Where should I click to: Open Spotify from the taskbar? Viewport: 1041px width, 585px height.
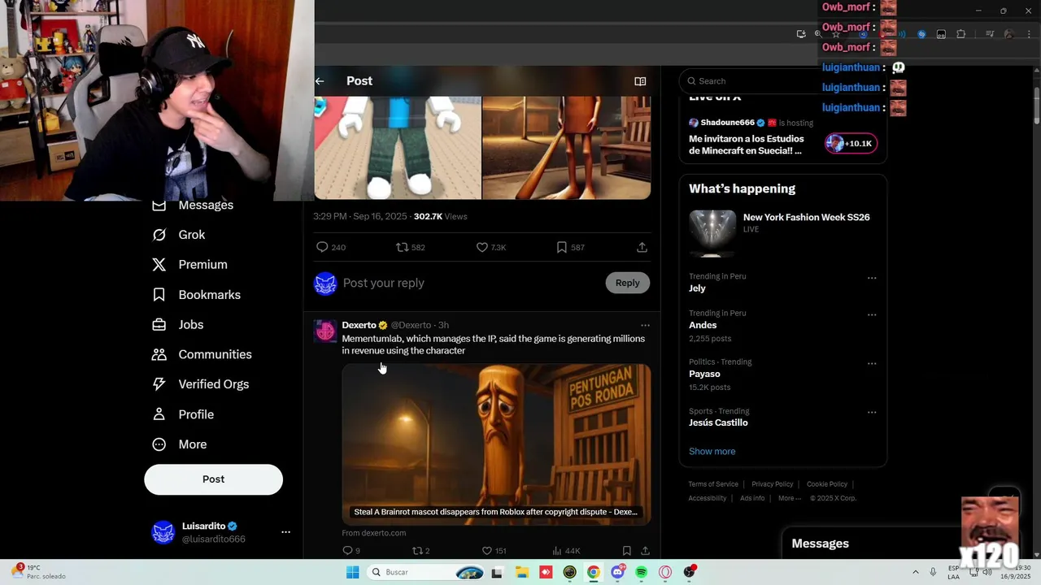[x=642, y=573]
